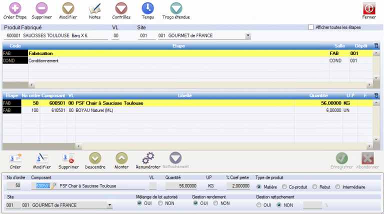
Task: Enable Afficher toutes les étapes checkbox
Action: click(x=311, y=27)
